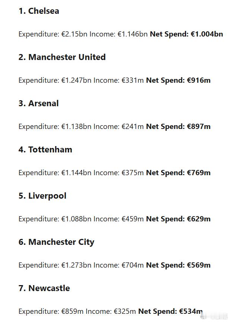Click the "3. Arsenal" heading
The height and width of the screenshot is (322, 230).
[x=39, y=103]
